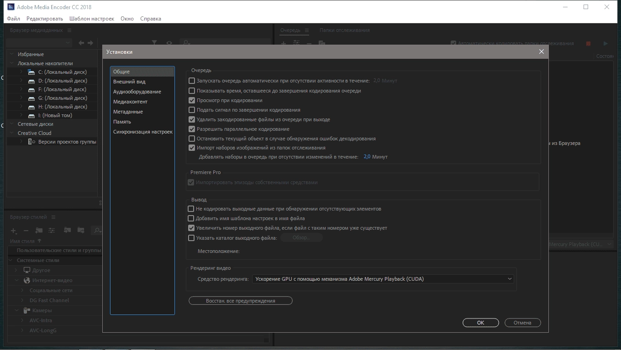
Task: Collapse the Избранные section
Action: [12, 54]
